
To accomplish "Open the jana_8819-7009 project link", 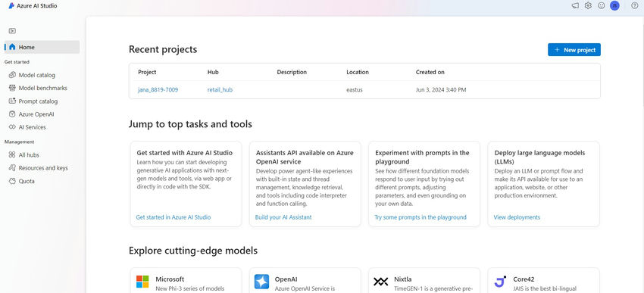I will click(x=158, y=89).
